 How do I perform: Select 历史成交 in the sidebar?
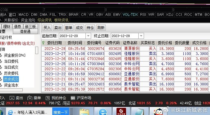click(11, 79)
